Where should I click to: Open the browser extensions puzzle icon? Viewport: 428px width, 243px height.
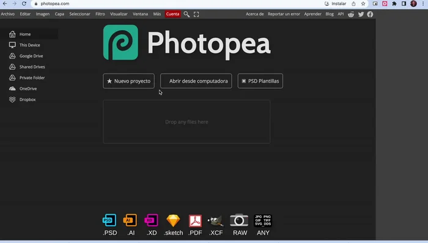(x=394, y=4)
